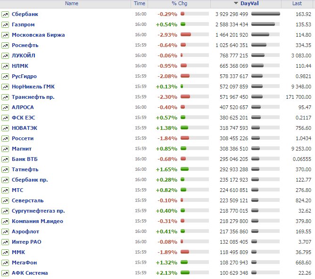Viewport: 315px width, 279px height.
Task: Click the chart icon beside ЛУКОЙЛ
Action: 5,56
